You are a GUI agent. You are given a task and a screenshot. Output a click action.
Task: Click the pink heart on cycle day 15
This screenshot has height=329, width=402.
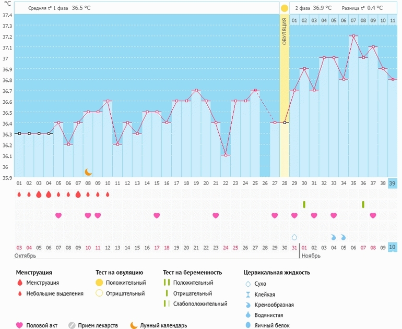pos(157,215)
